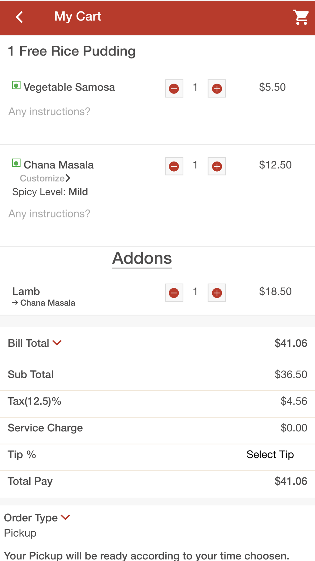This screenshot has width=315, height=561.
Task: Go back using the header arrow
Action: tap(20, 17)
